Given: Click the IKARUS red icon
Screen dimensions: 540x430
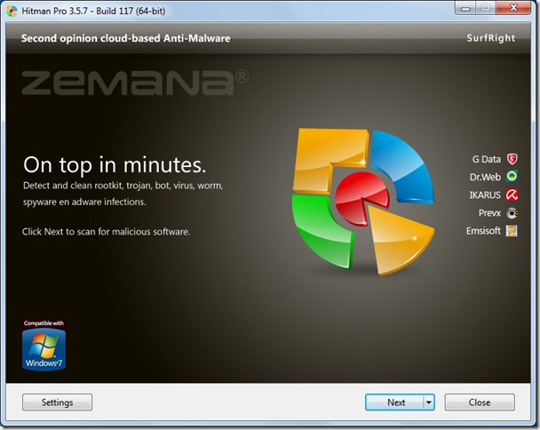Looking at the screenshot, I should [x=512, y=195].
